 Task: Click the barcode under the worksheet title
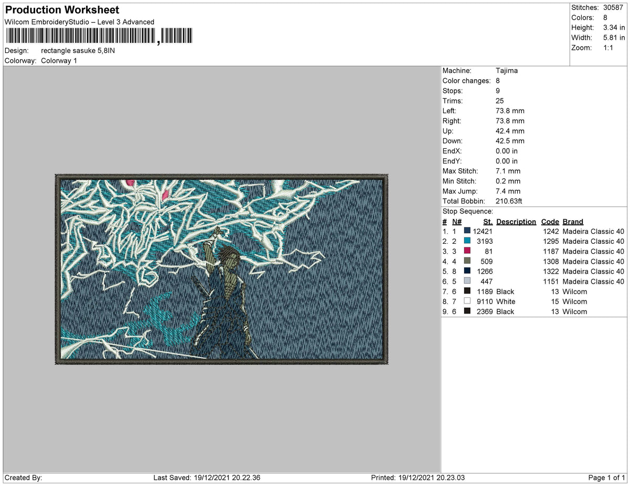pyautogui.click(x=99, y=36)
